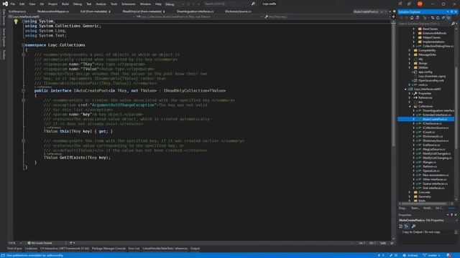The width and height of the screenshot is (460, 258).
Task: Click the search magnifier icon in the title bar
Action: [x=253, y=4]
